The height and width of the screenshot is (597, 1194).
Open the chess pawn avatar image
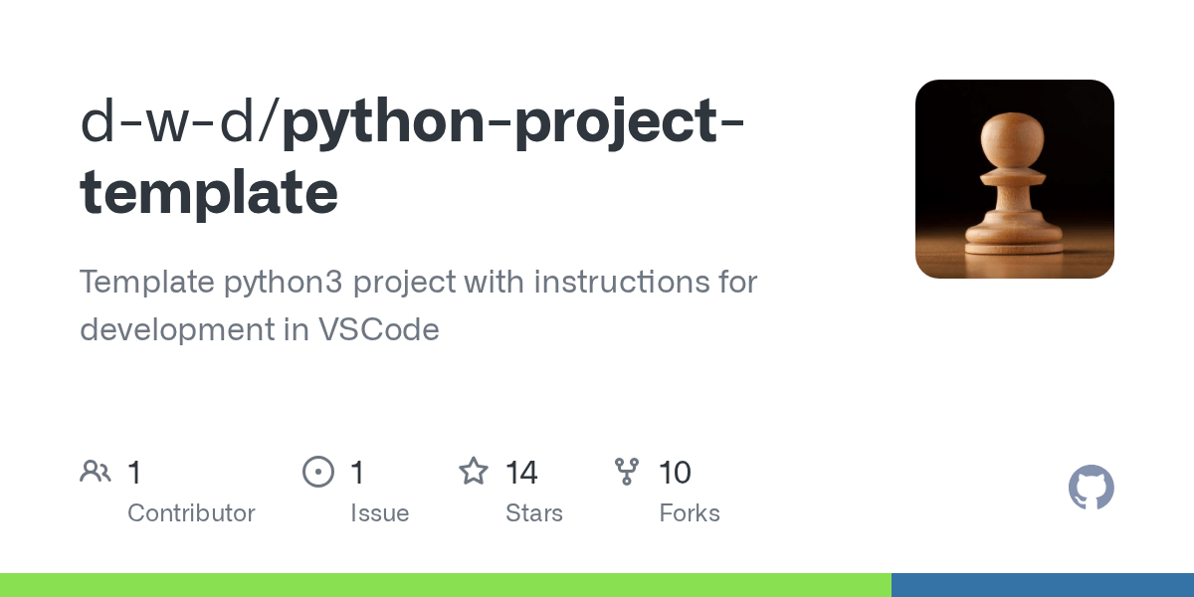(x=1015, y=179)
